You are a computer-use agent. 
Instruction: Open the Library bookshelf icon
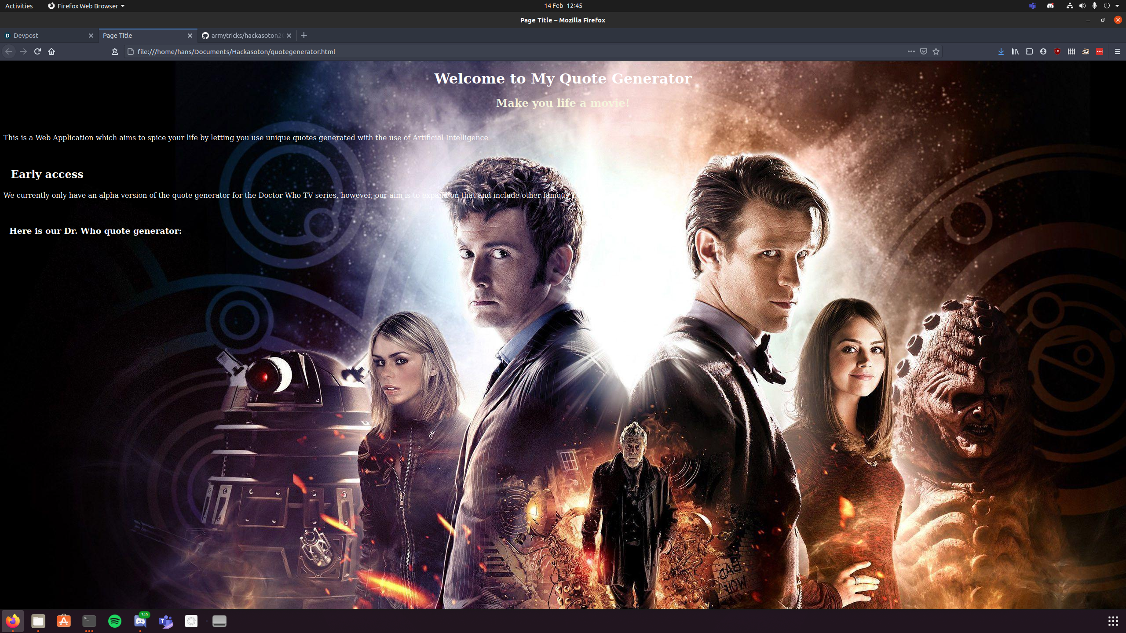coord(1015,51)
